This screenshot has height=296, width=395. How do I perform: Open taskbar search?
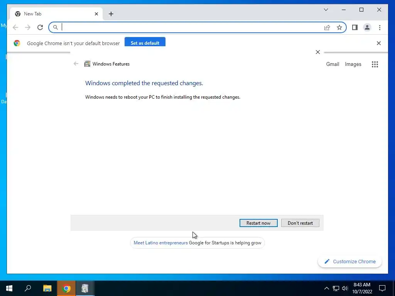[x=28, y=288]
